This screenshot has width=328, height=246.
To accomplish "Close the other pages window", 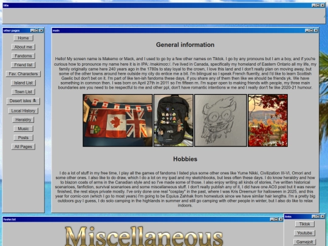I will tap(41, 30).
